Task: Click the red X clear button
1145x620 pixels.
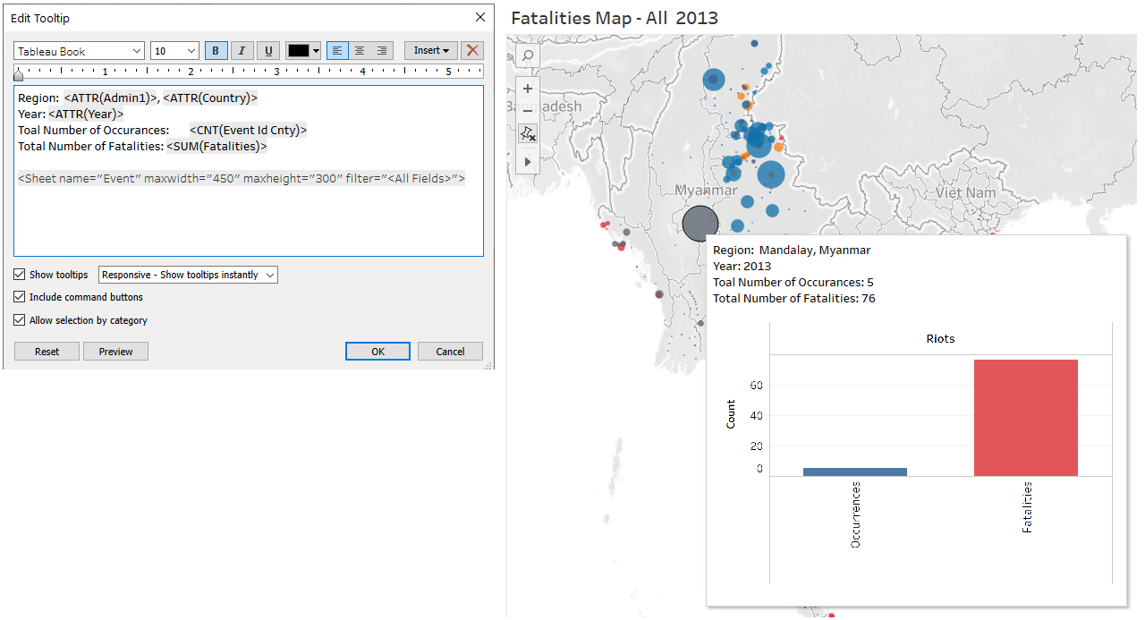Action: tap(472, 51)
